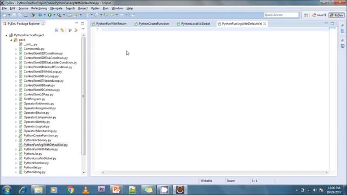Click the green Run button icon

click(x=49, y=15)
